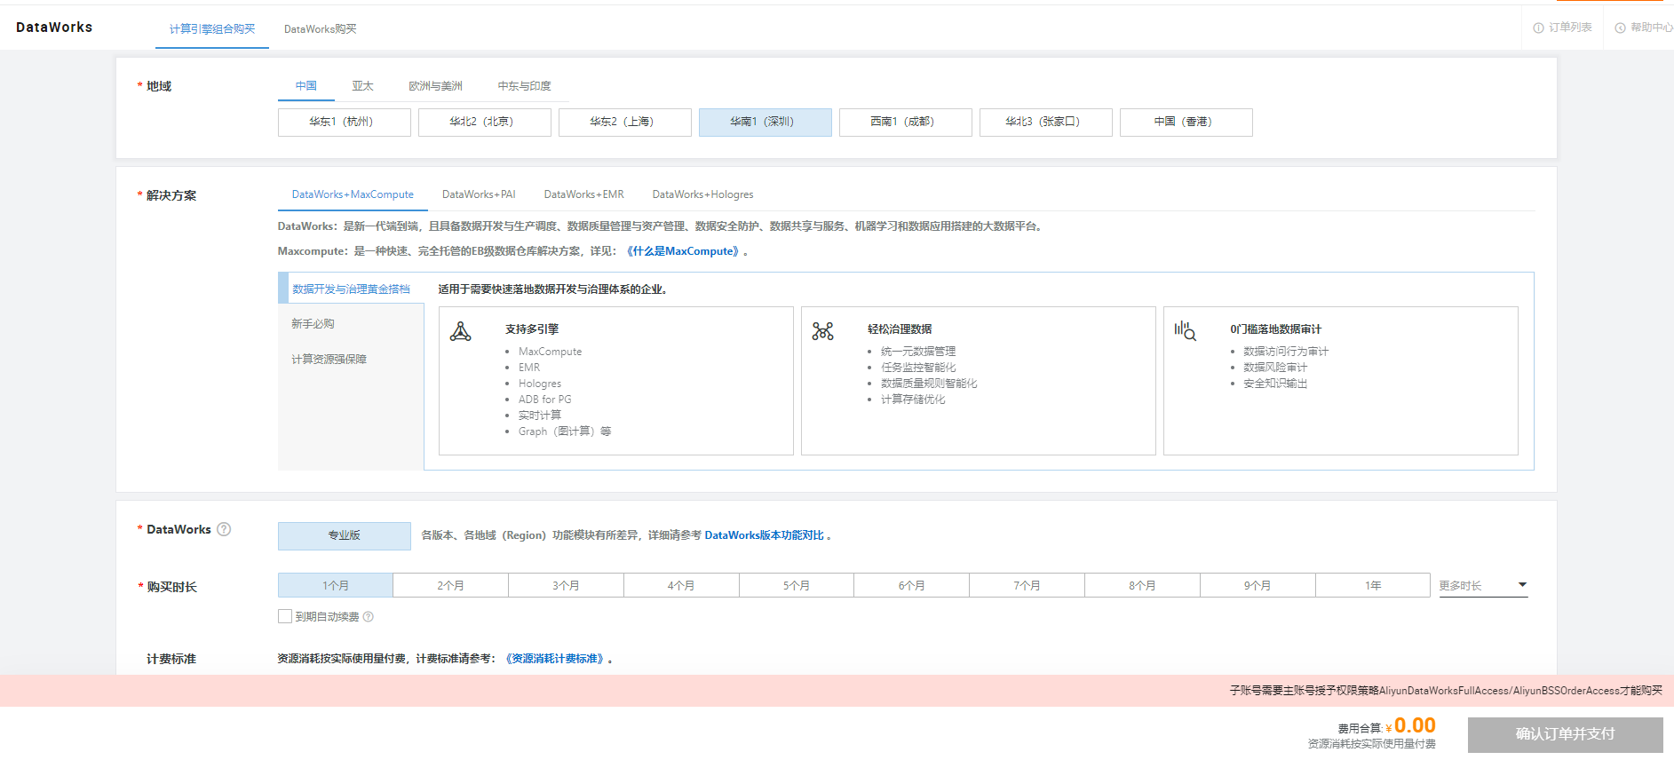
Task: Click the 轻松治理数据 card heading
Action: (x=900, y=329)
